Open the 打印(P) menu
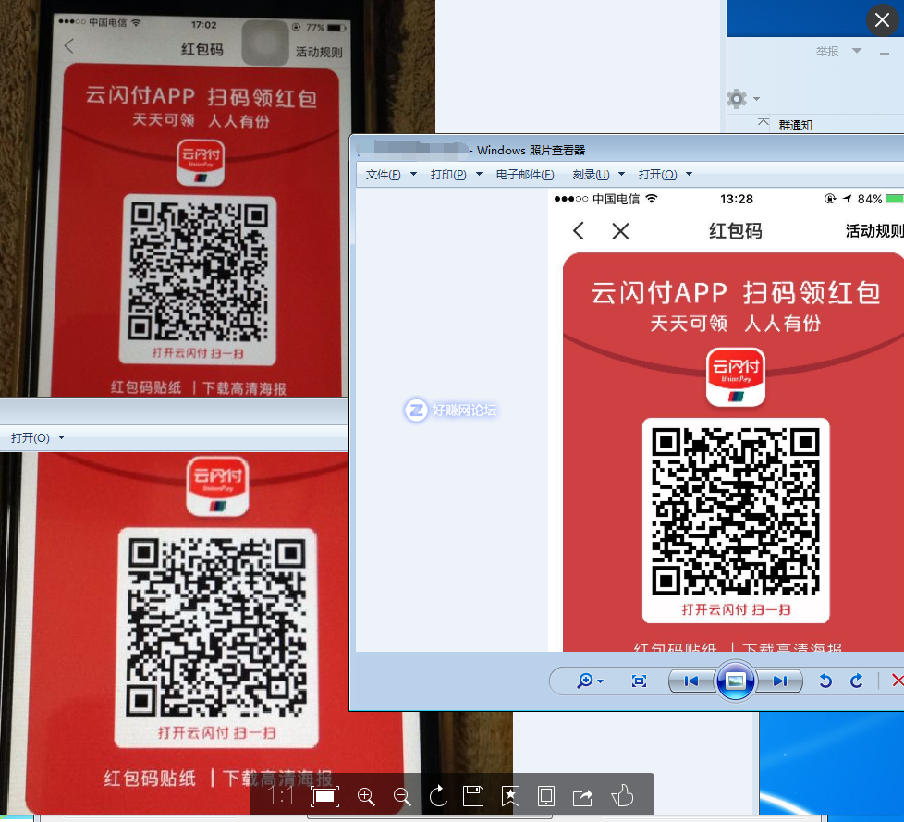The image size is (904, 822). click(448, 174)
